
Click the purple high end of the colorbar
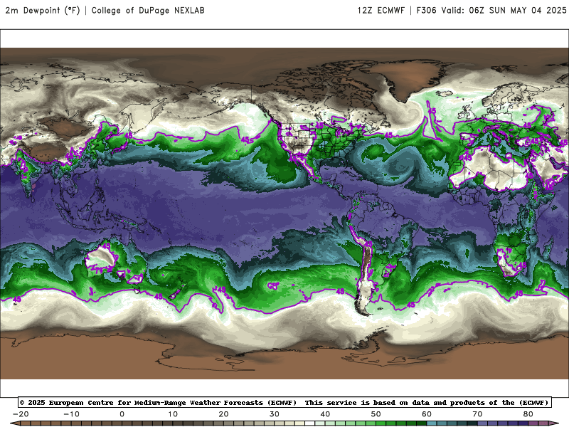554,423
